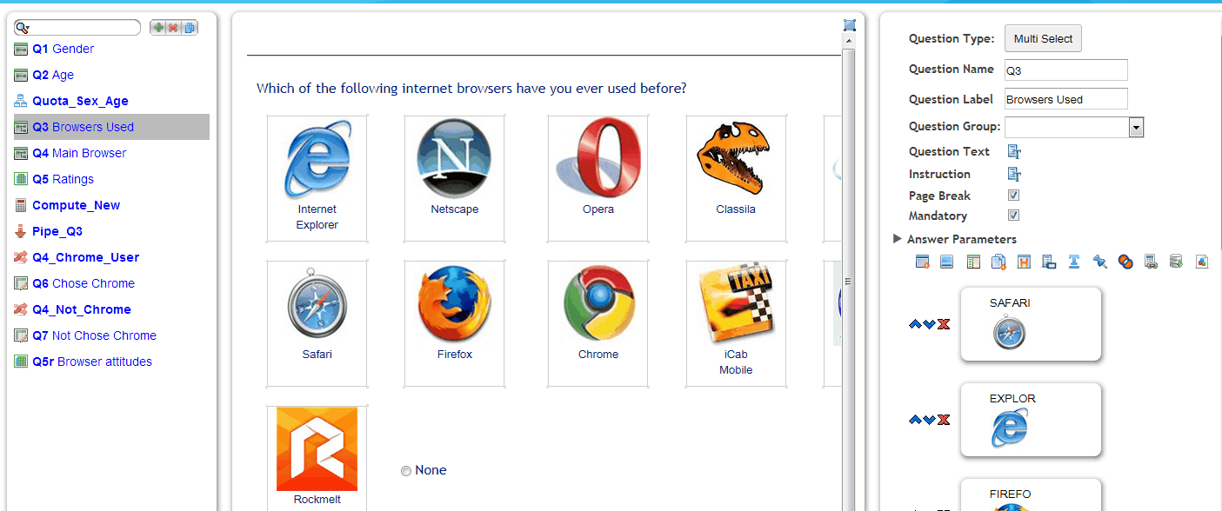Viewport: 1222px width, 511px height.
Task: Delete the SAFARI answer with red X
Action: click(944, 324)
